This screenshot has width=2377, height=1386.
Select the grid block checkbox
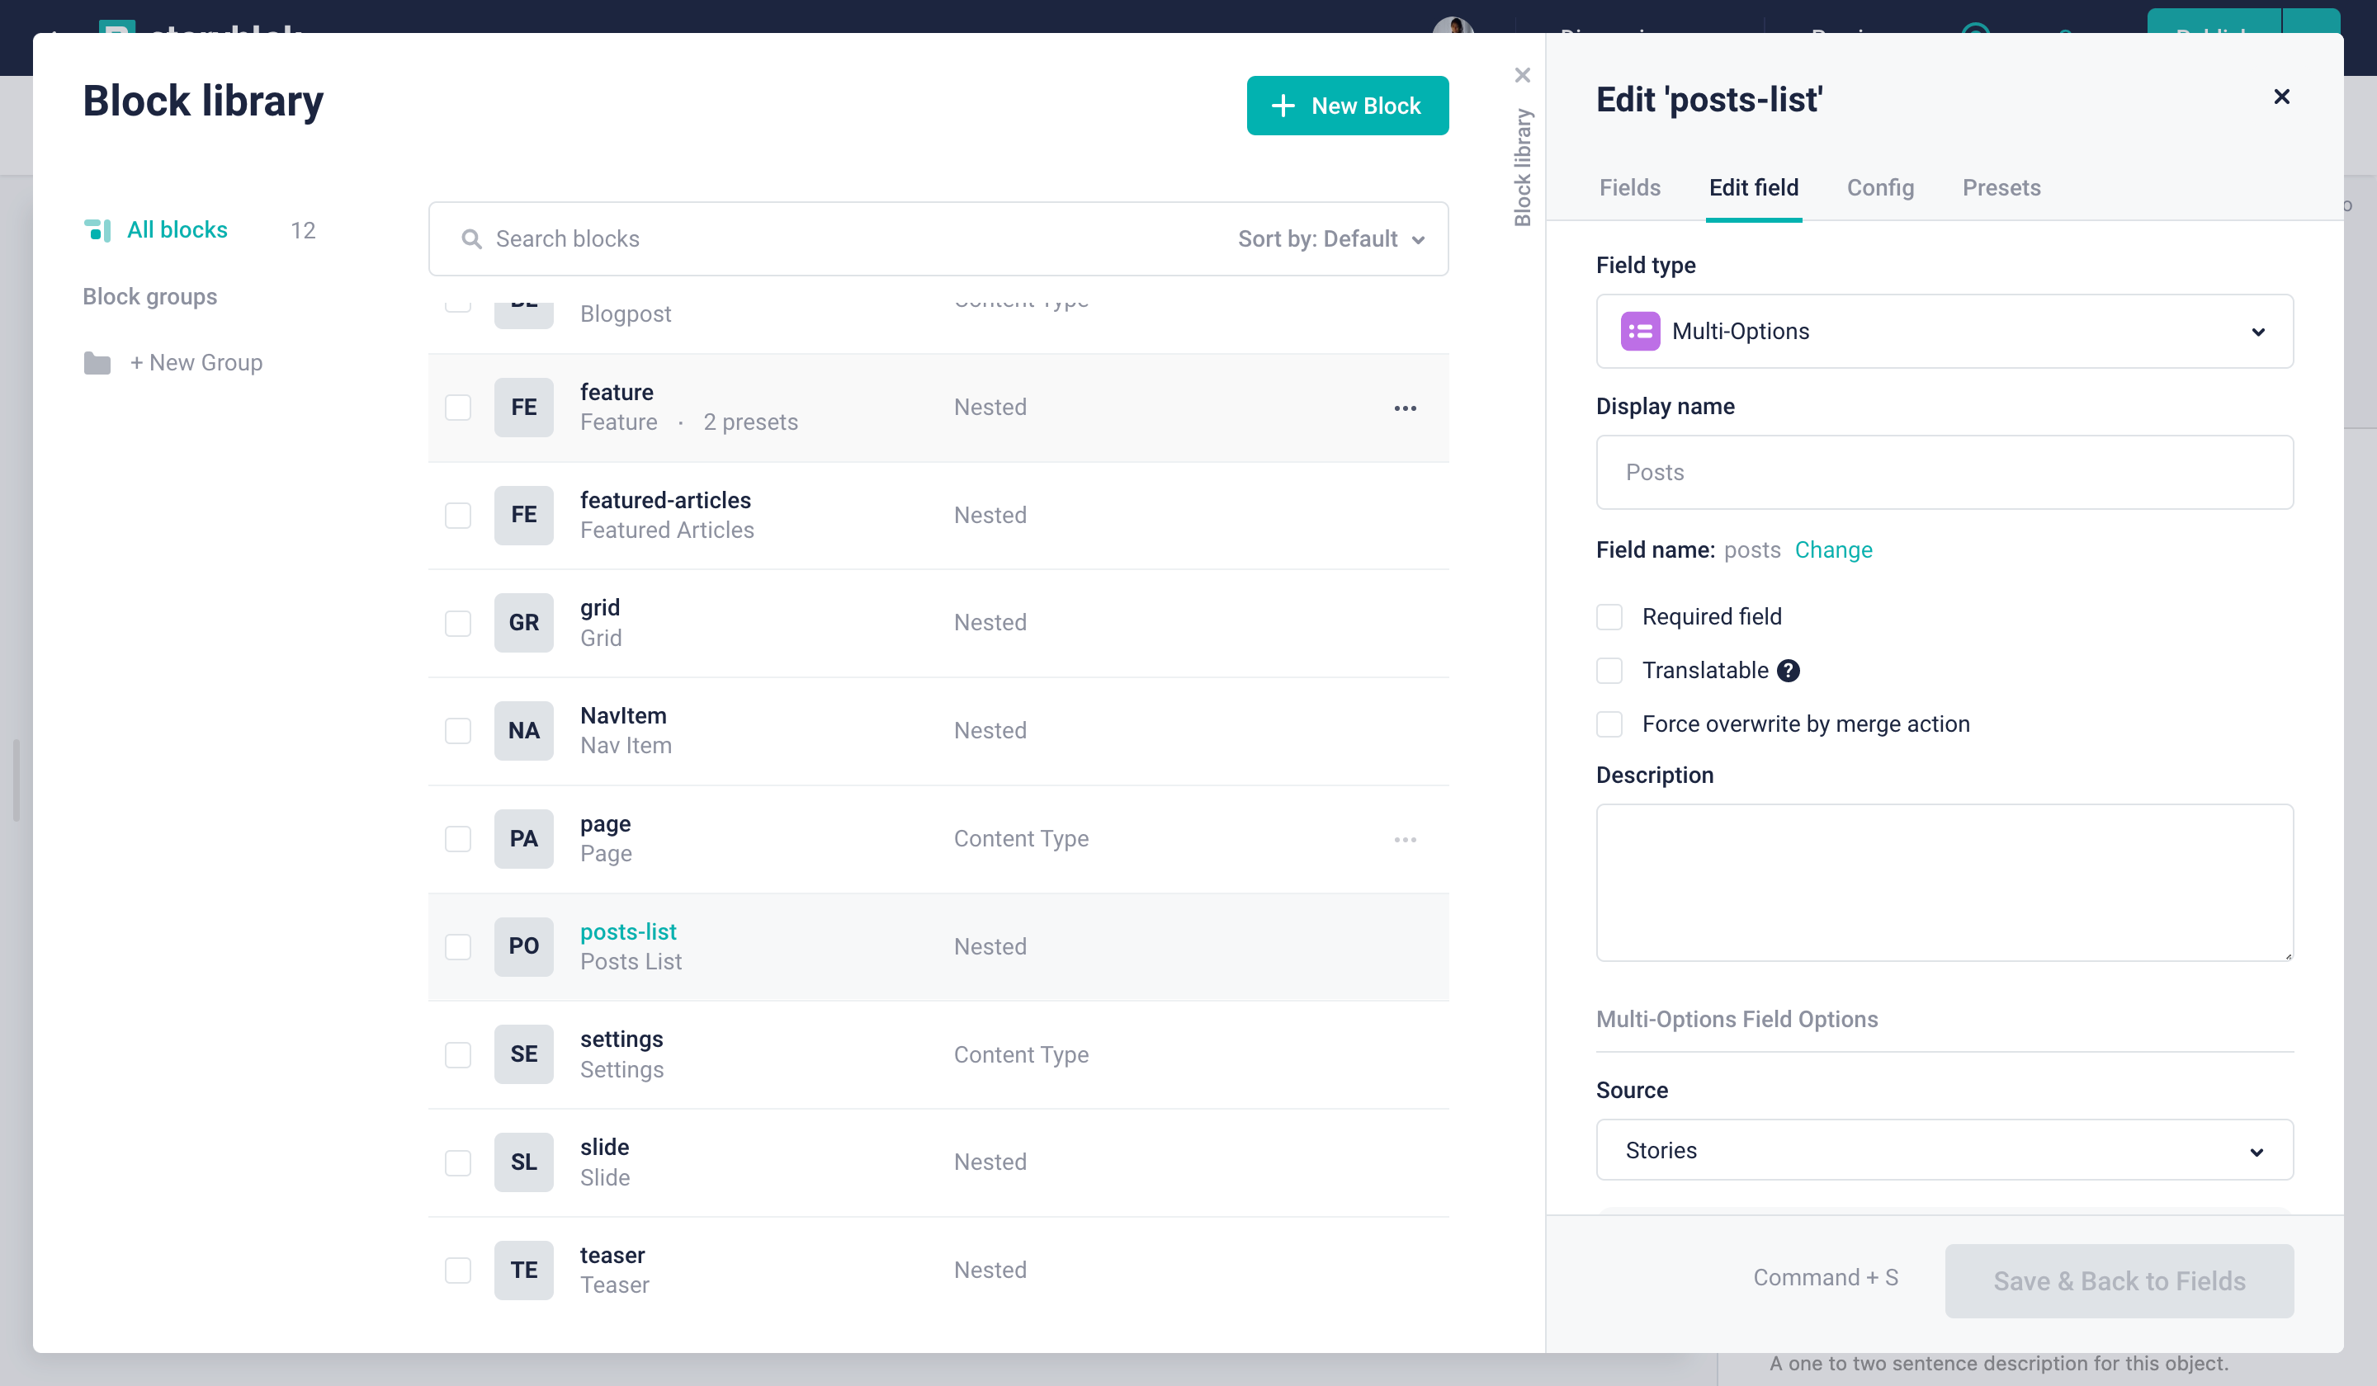click(458, 623)
